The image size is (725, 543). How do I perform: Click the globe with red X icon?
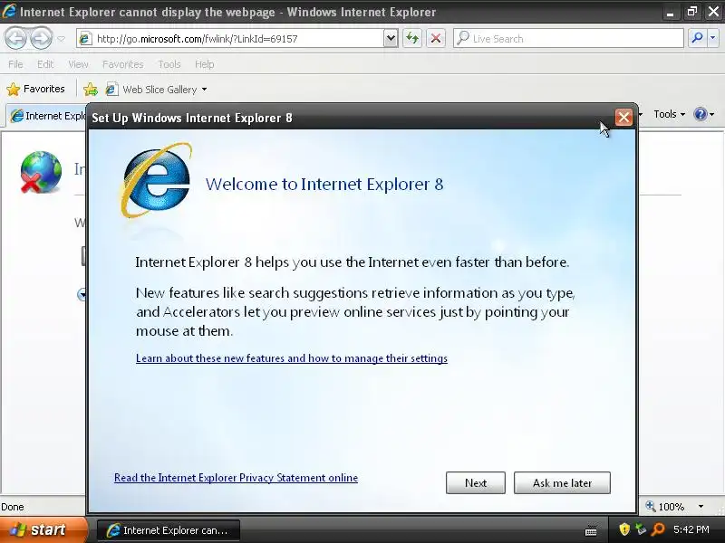click(x=41, y=172)
